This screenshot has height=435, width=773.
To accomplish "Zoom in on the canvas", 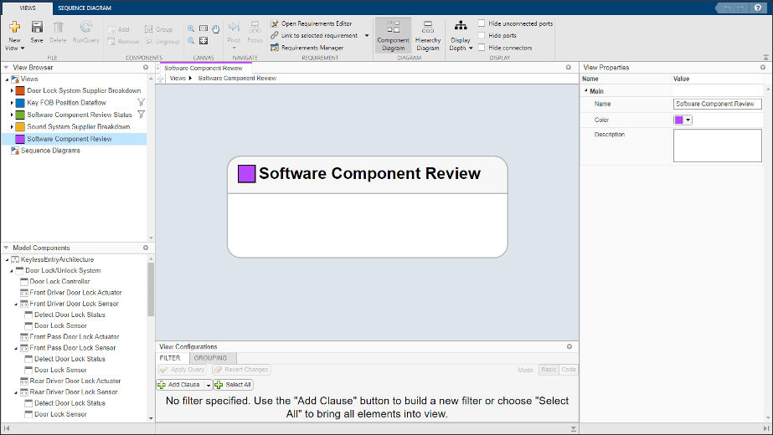I will [191, 28].
